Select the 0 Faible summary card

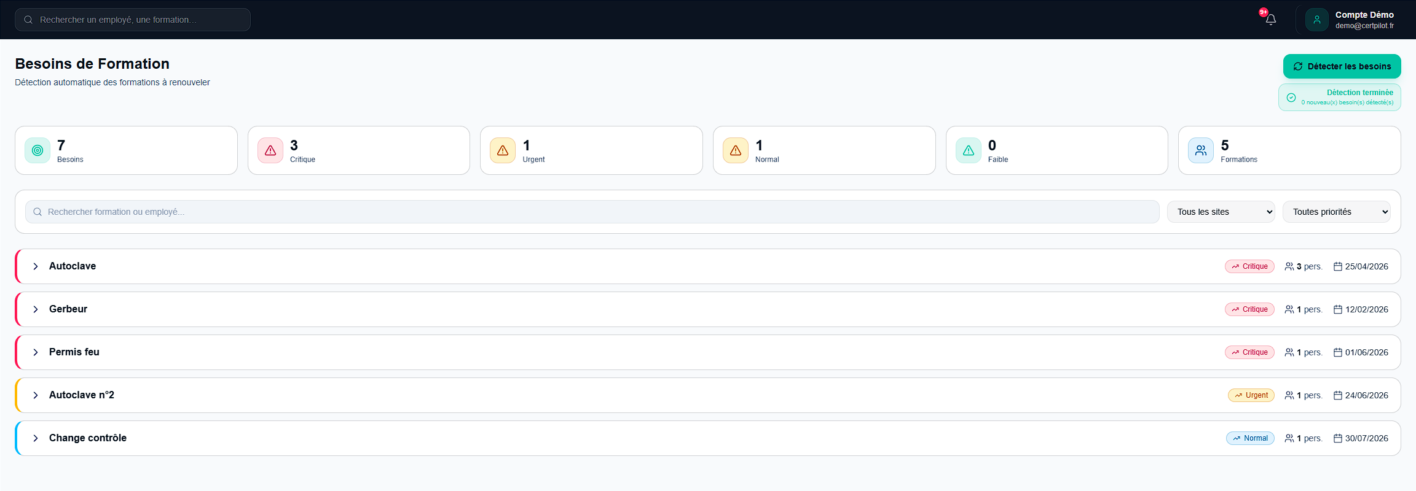click(x=1057, y=150)
